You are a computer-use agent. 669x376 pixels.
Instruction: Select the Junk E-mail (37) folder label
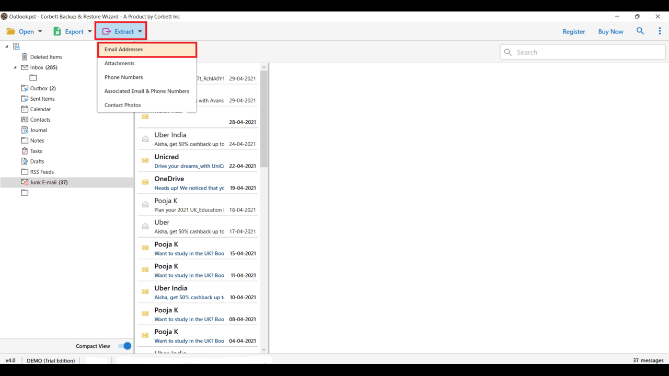49,182
